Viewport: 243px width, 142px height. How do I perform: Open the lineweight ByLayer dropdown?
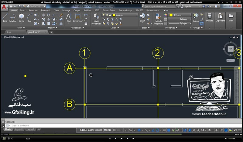(180, 19)
